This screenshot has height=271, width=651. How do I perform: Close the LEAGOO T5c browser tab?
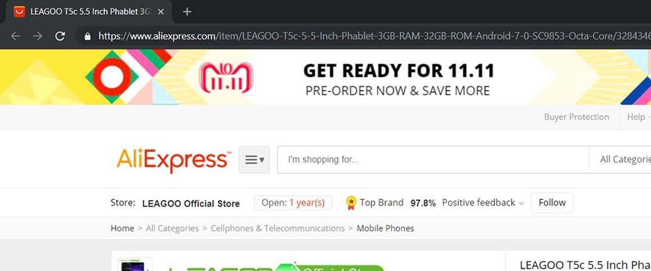[x=161, y=12]
